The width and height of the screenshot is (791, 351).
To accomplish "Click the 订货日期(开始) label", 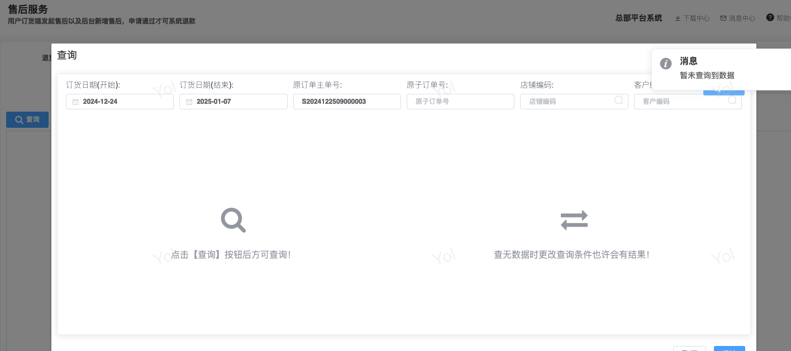I will click(x=93, y=85).
